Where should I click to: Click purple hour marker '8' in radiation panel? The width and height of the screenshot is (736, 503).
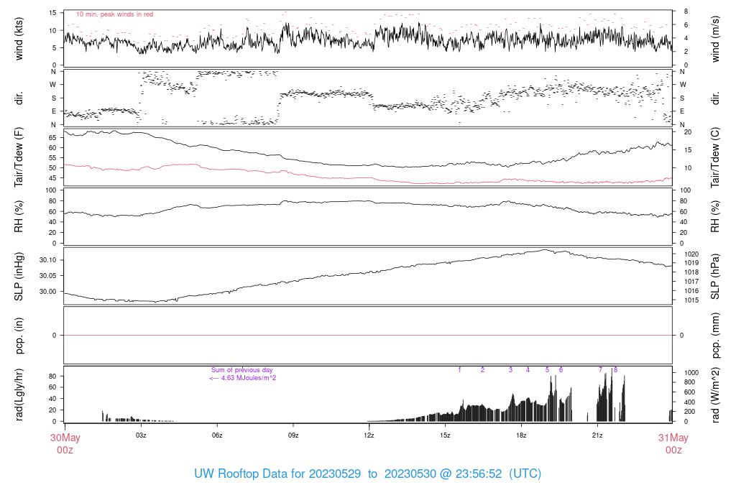[x=615, y=370]
